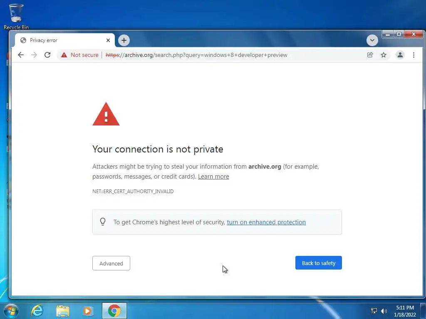Maximize the Chrome window
This screenshot has width=426, height=319.
click(399, 34)
